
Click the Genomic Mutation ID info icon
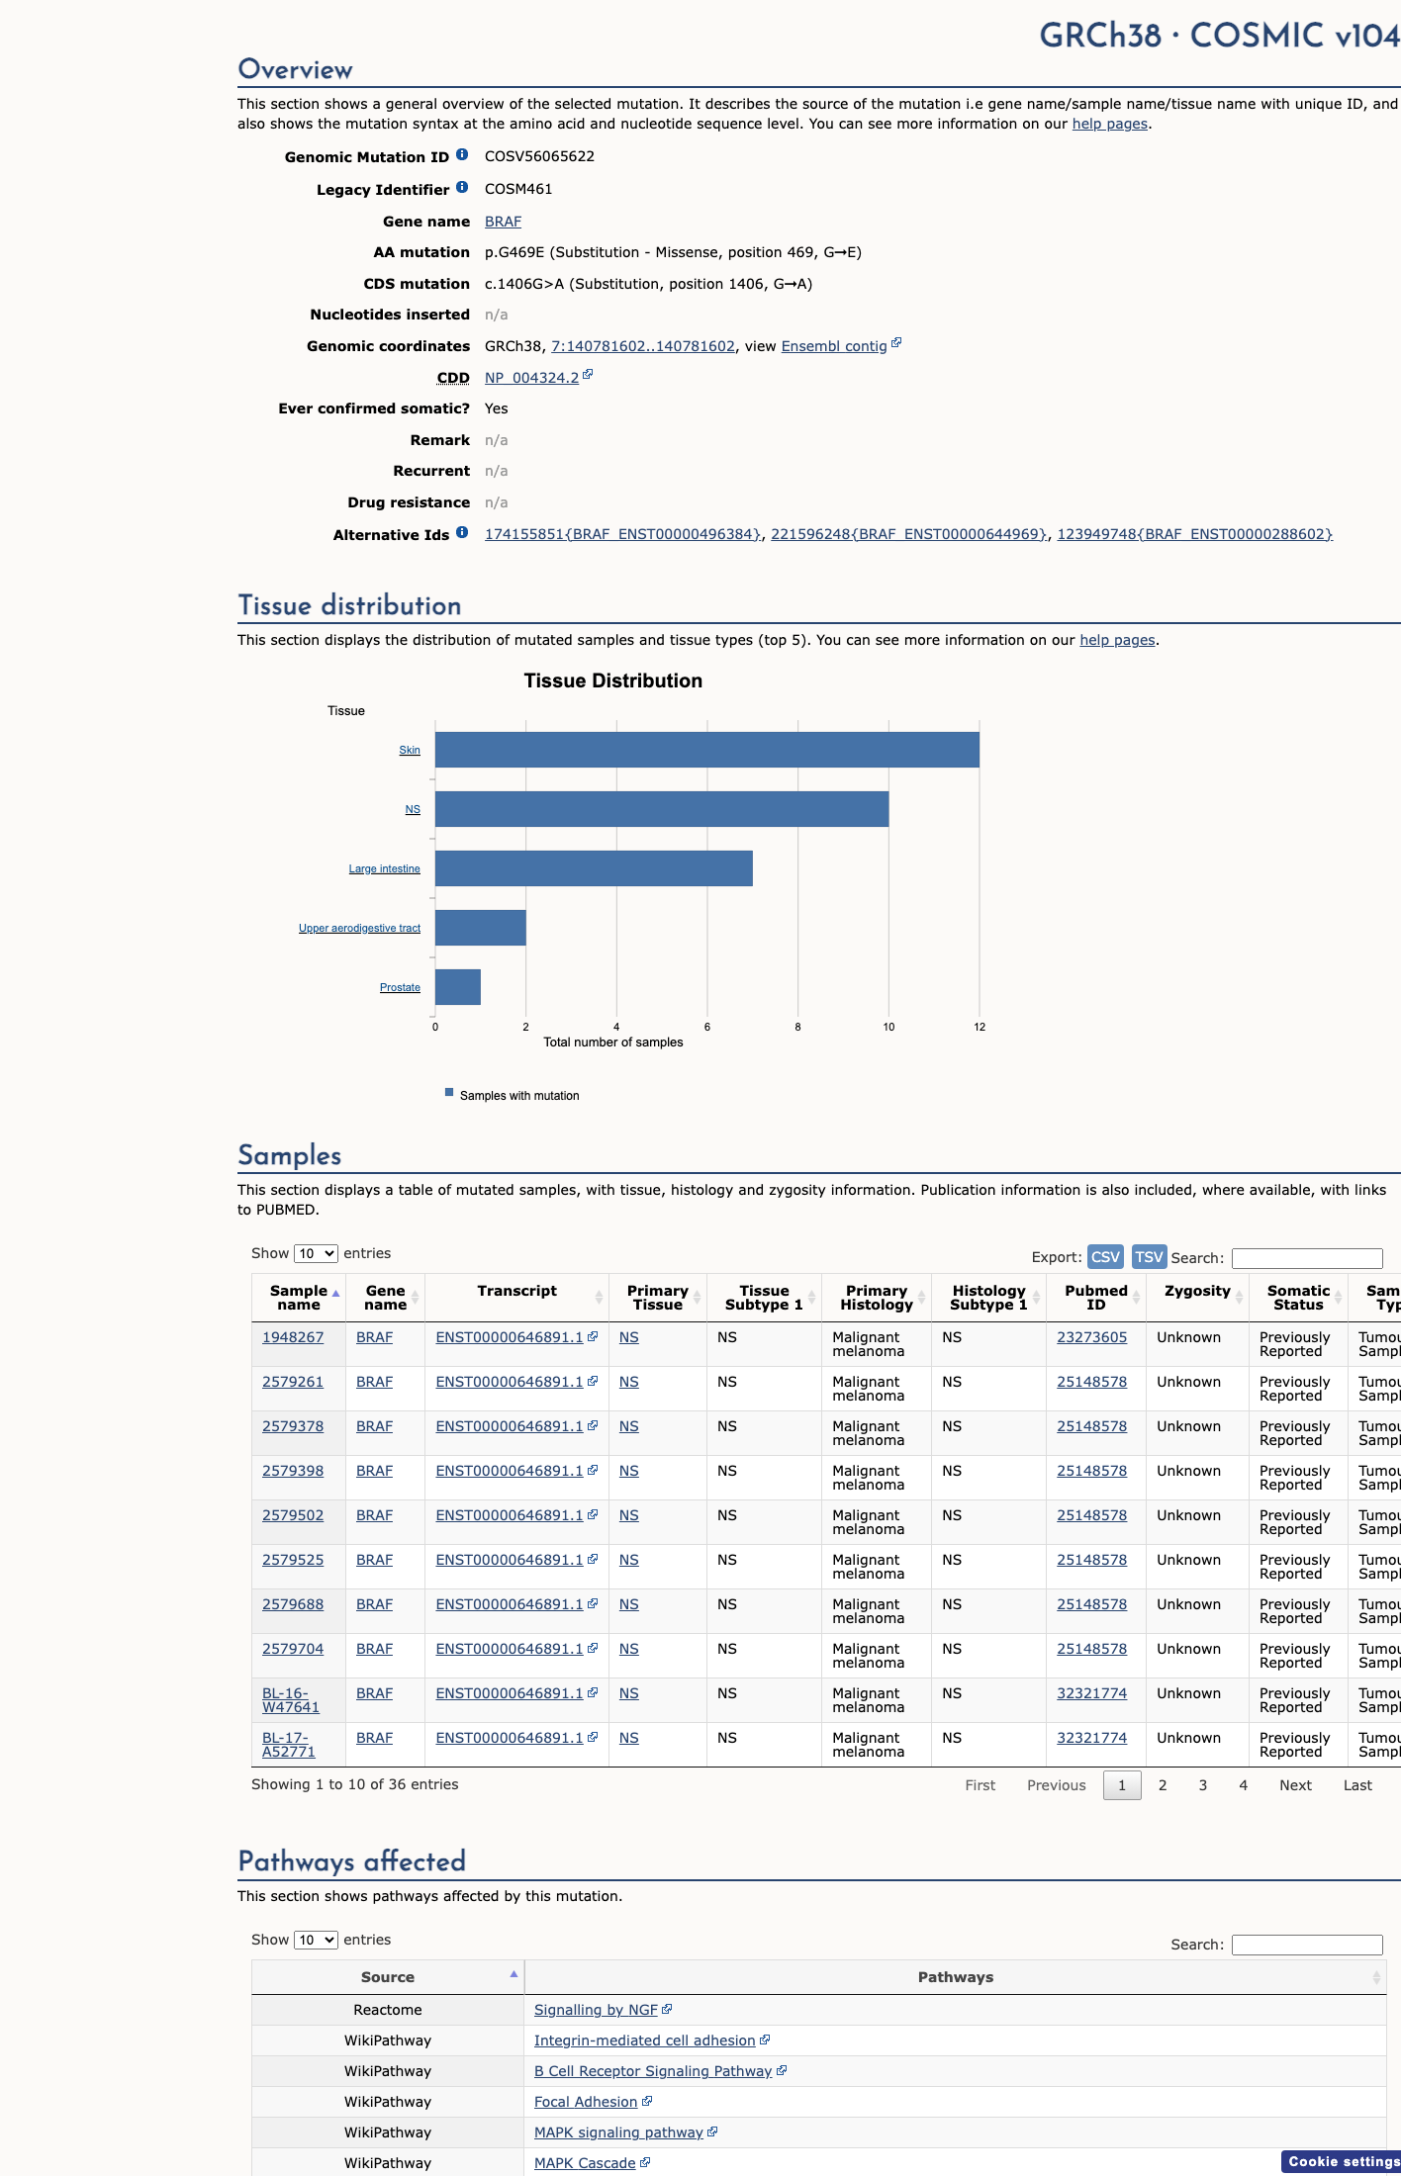[x=462, y=155]
